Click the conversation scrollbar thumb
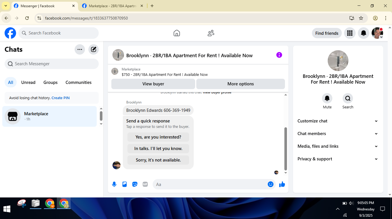Image resolution: width=392 pixels, height=219 pixels. (x=286, y=149)
